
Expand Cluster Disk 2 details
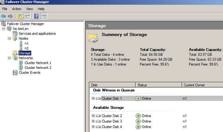pos(93,116)
